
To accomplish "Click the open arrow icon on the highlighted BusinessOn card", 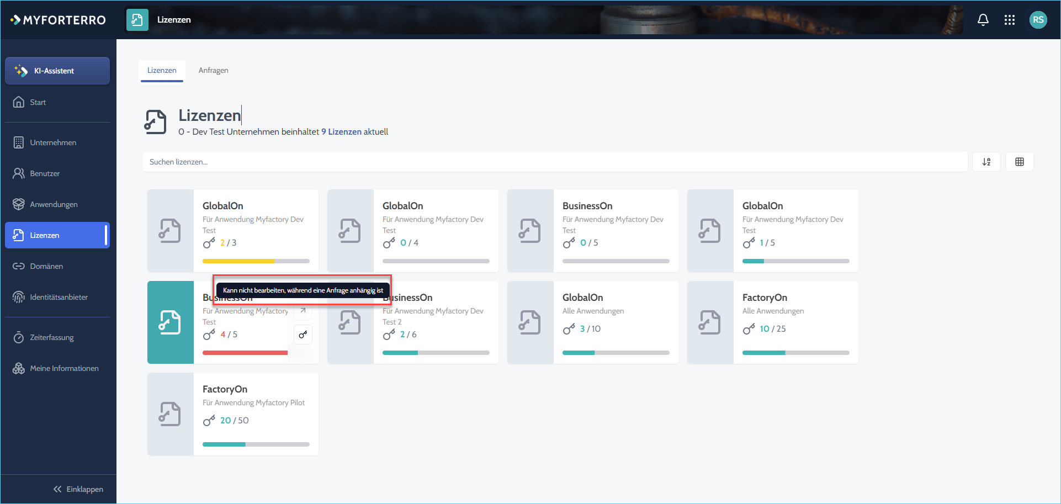I will pos(303,311).
